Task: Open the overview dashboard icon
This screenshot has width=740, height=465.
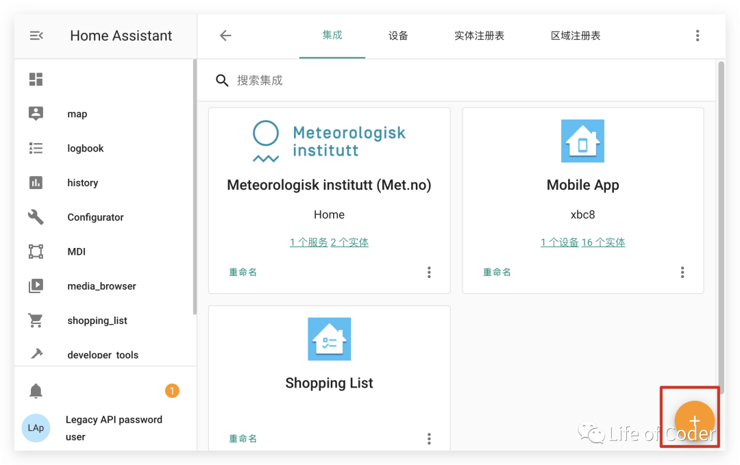Action: click(x=36, y=79)
